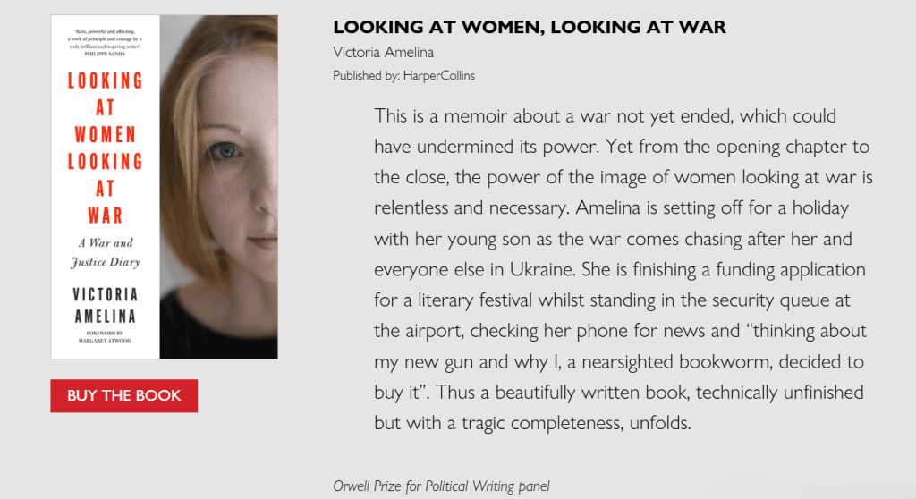Click the red word WAR on the book cover
Screen dimensions: 916x499
tap(106, 216)
